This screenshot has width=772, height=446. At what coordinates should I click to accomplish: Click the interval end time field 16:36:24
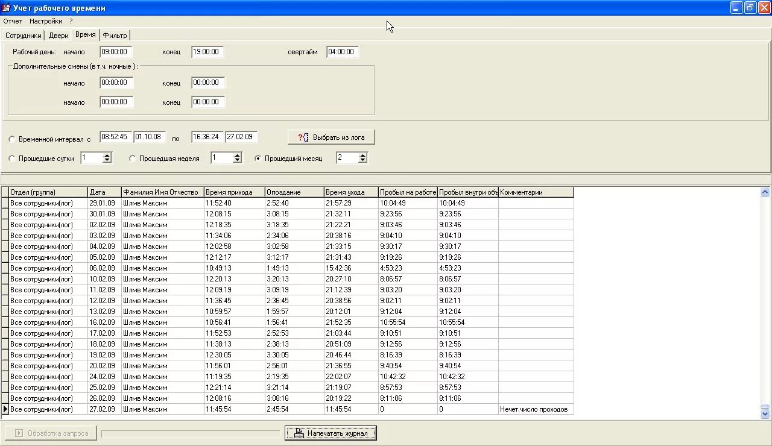tap(207, 137)
